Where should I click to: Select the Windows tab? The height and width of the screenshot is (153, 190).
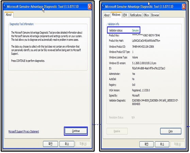(x=116, y=15)
